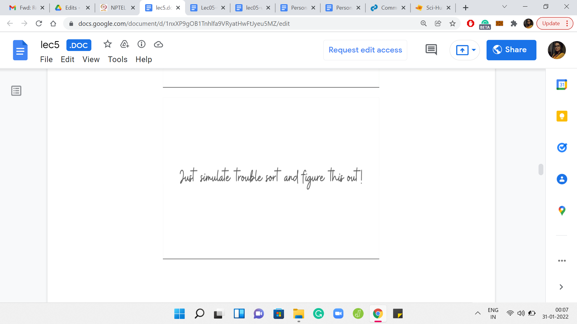Click the vertical document scrollbar thumb
This screenshot has height=324, width=577.
click(541, 169)
